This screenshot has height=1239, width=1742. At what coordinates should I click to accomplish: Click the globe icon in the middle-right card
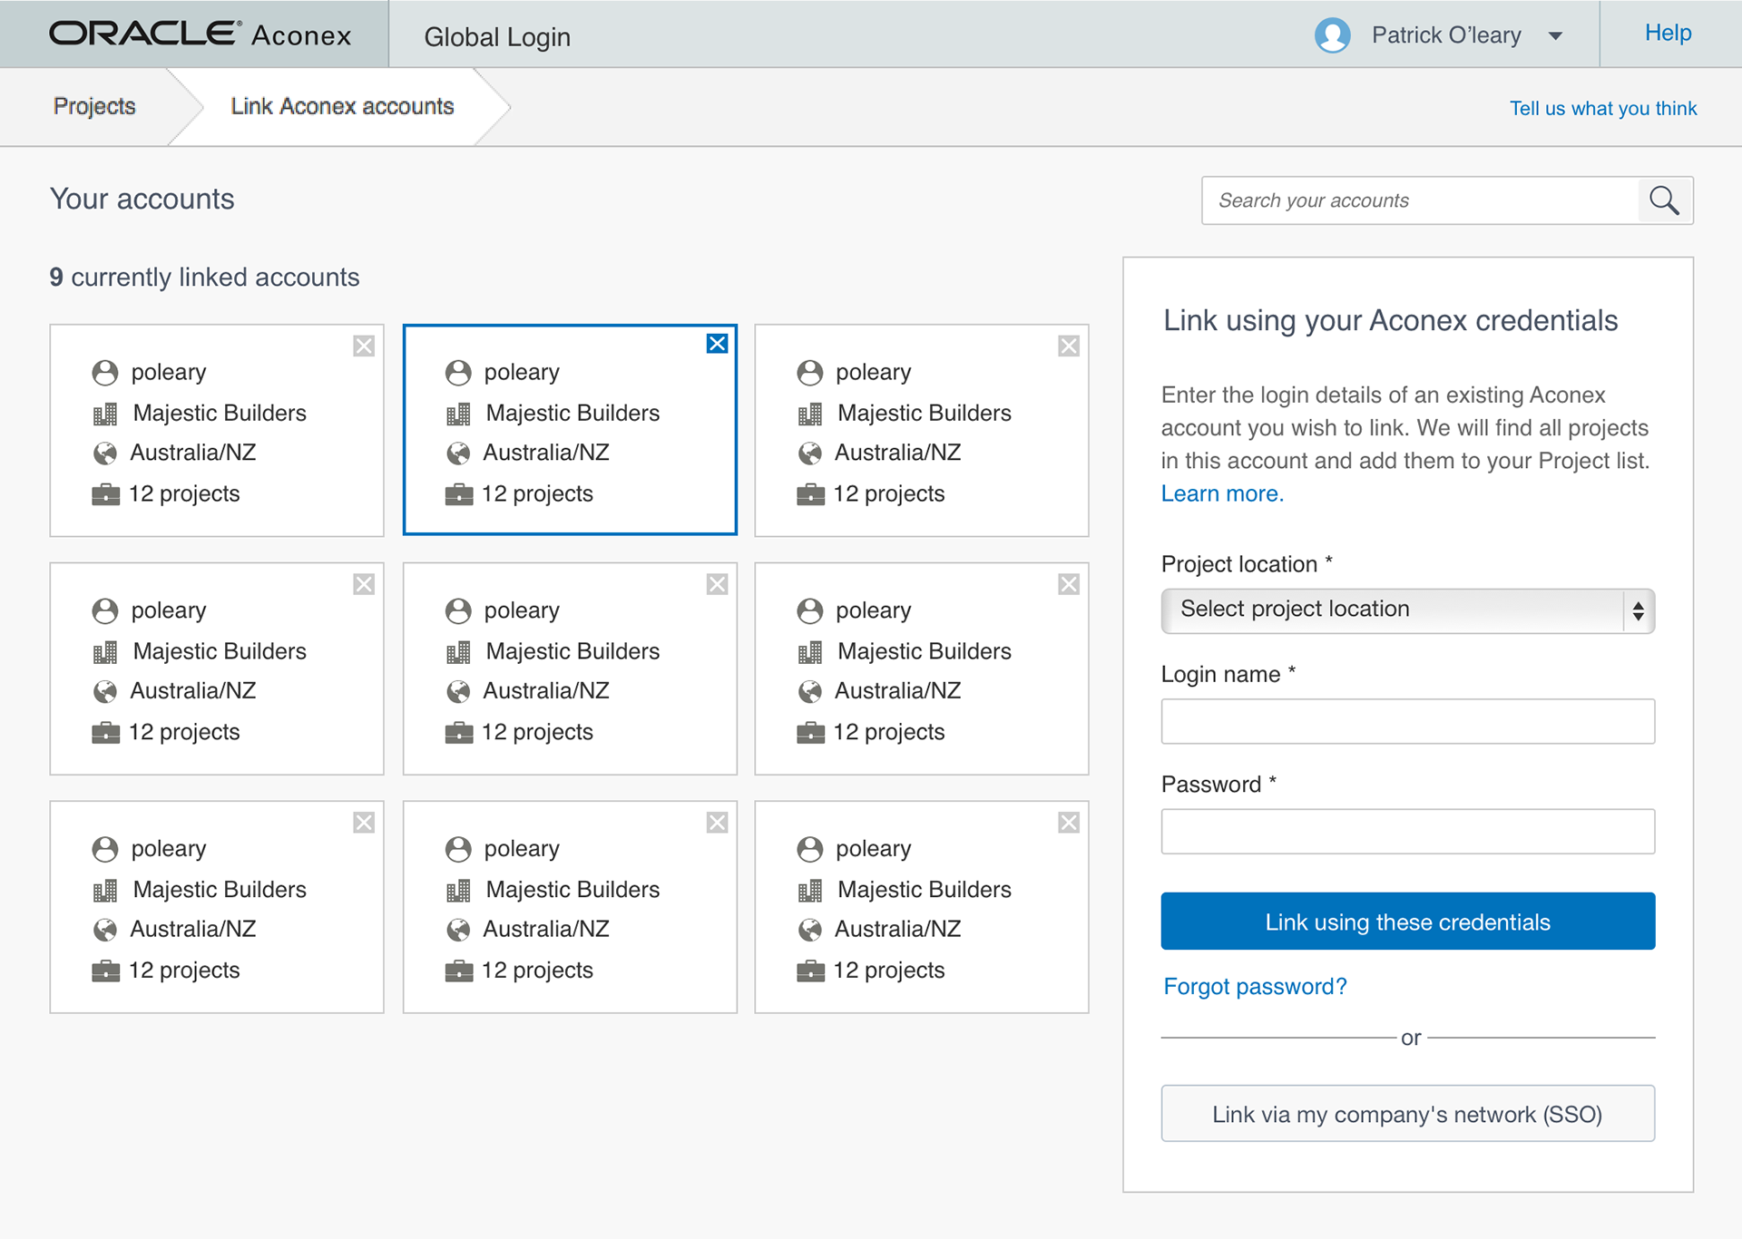click(809, 692)
